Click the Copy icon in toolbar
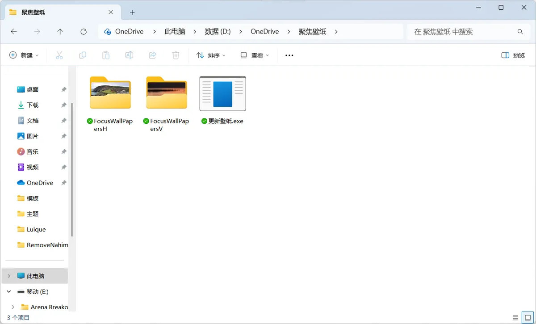 coord(83,55)
